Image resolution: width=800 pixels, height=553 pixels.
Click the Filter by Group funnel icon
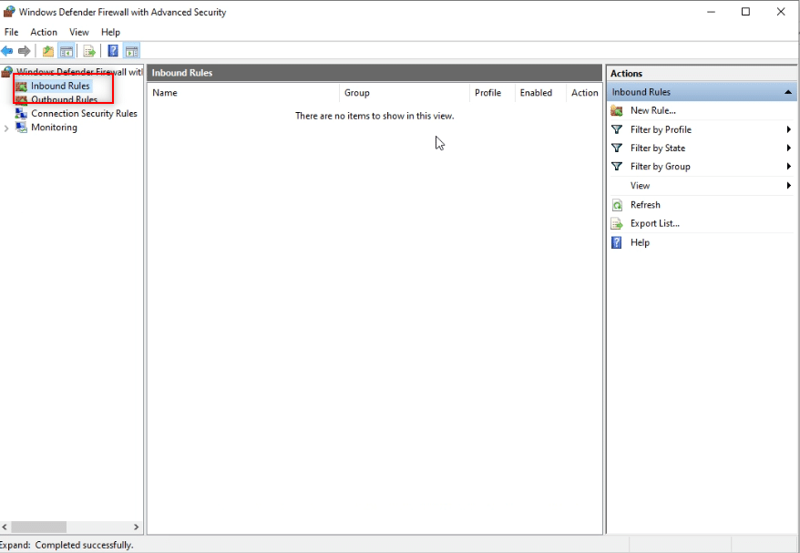(617, 167)
